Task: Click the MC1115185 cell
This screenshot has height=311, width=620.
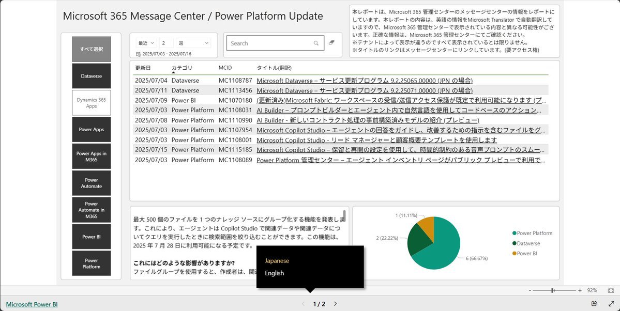Action: point(235,150)
